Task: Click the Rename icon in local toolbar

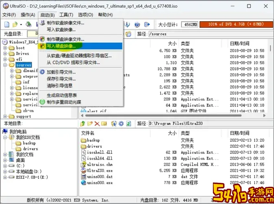Action: (104, 124)
